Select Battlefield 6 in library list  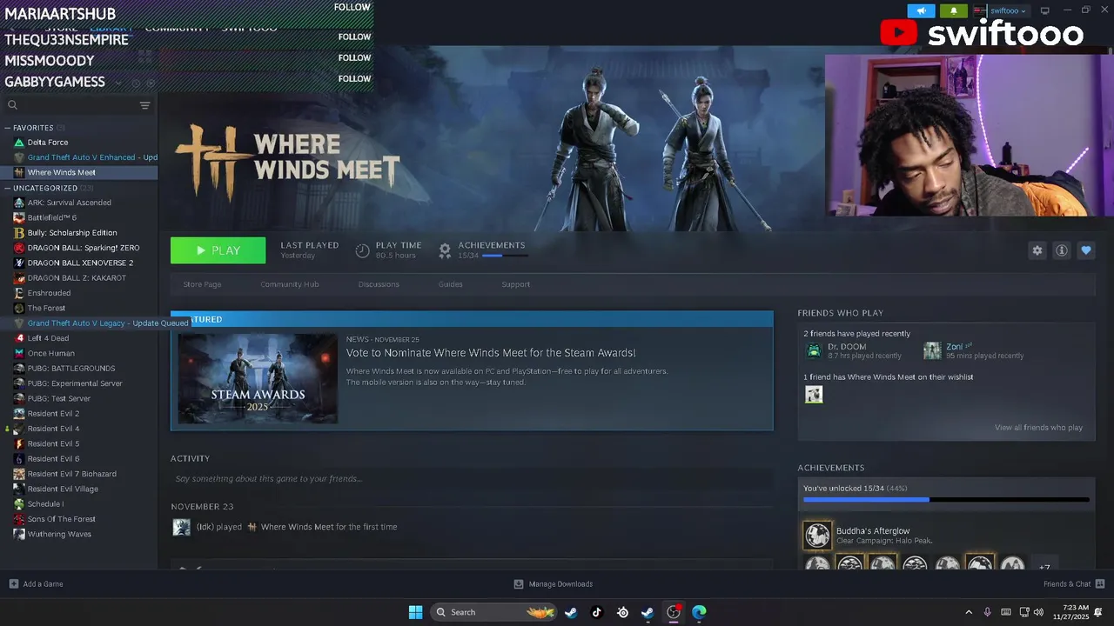click(52, 217)
